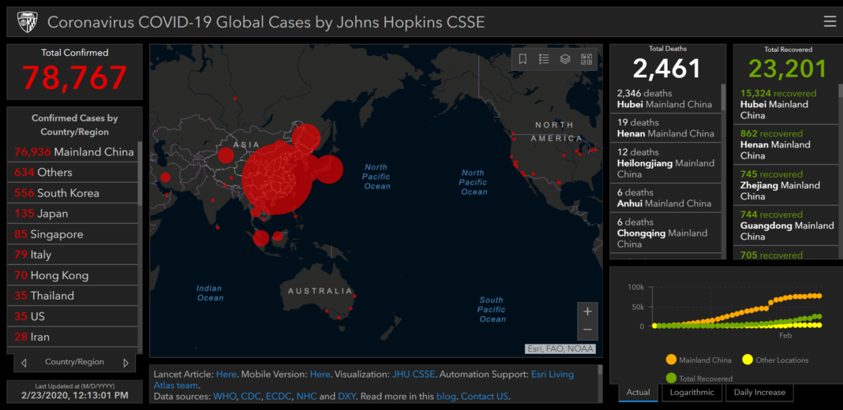Show the map legend list
Viewport: 843px width, 410px height.
pyautogui.click(x=544, y=59)
